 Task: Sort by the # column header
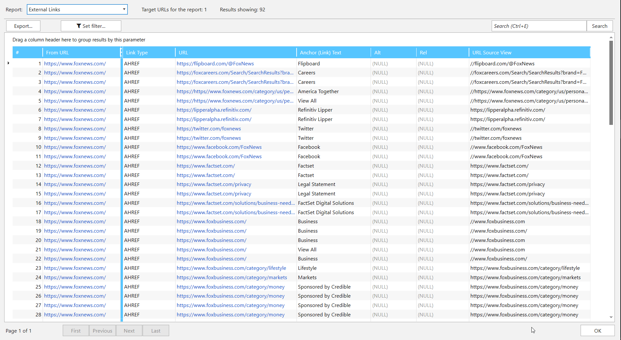point(27,52)
